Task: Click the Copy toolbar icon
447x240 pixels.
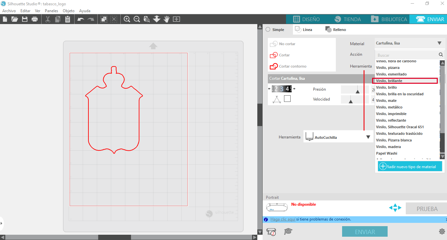Action: coord(58,19)
